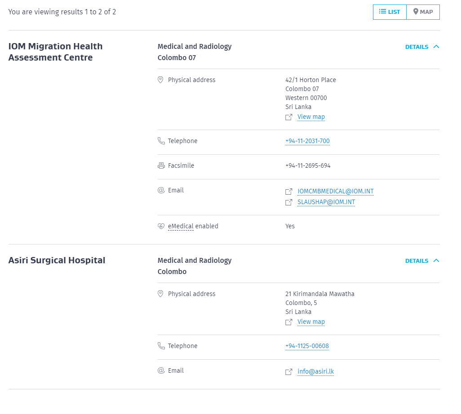The width and height of the screenshot is (461, 414).
Task: Click the IOM location pin icon
Action: (160, 80)
